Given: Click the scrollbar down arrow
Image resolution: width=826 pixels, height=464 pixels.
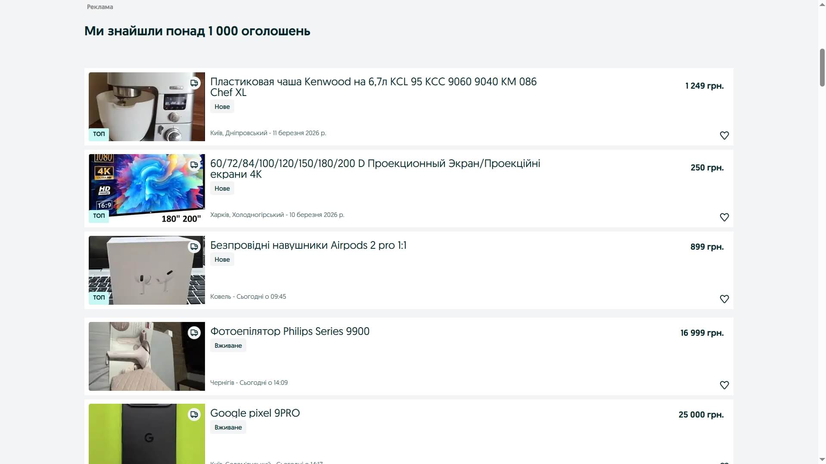Looking at the screenshot, I should (x=822, y=460).
